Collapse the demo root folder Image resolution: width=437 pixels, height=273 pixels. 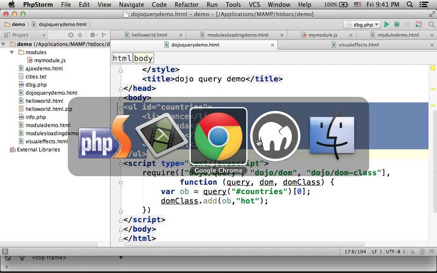(x=3, y=44)
